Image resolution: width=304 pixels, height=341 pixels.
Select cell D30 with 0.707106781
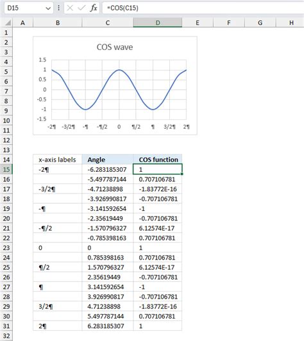158,316
